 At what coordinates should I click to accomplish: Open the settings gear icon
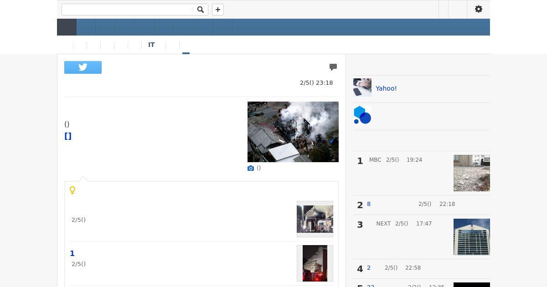coord(479,9)
